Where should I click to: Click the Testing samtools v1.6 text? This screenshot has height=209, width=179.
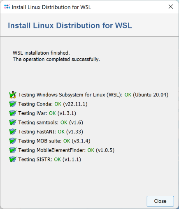click(51, 122)
